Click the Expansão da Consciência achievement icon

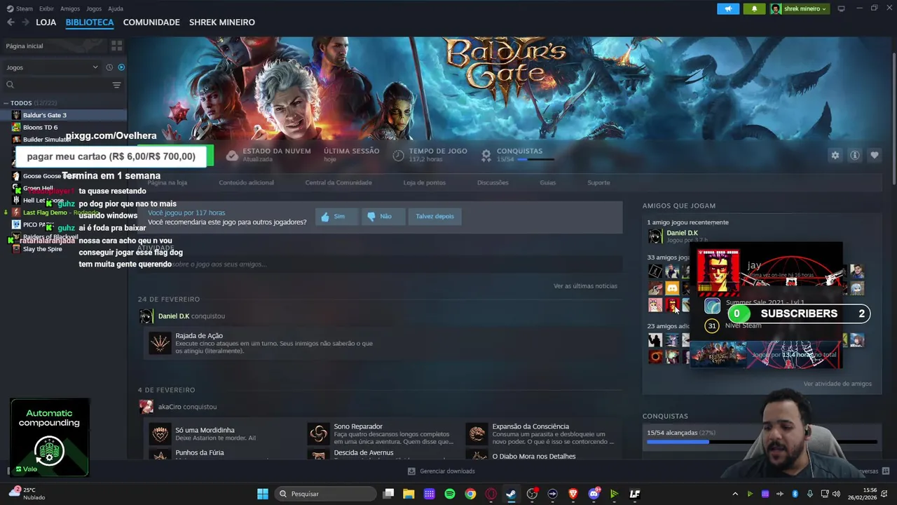click(x=477, y=433)
